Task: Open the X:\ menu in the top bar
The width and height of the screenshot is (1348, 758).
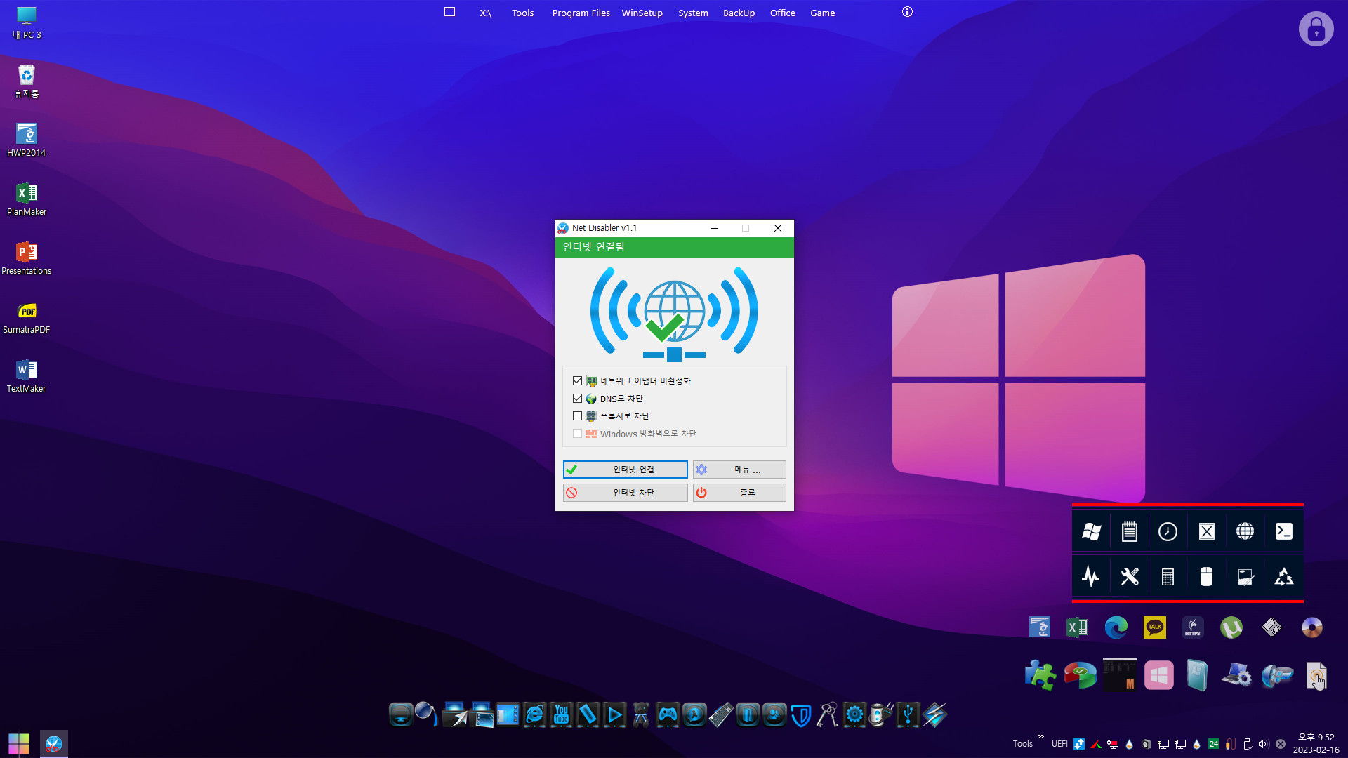Action: [486, 13]
